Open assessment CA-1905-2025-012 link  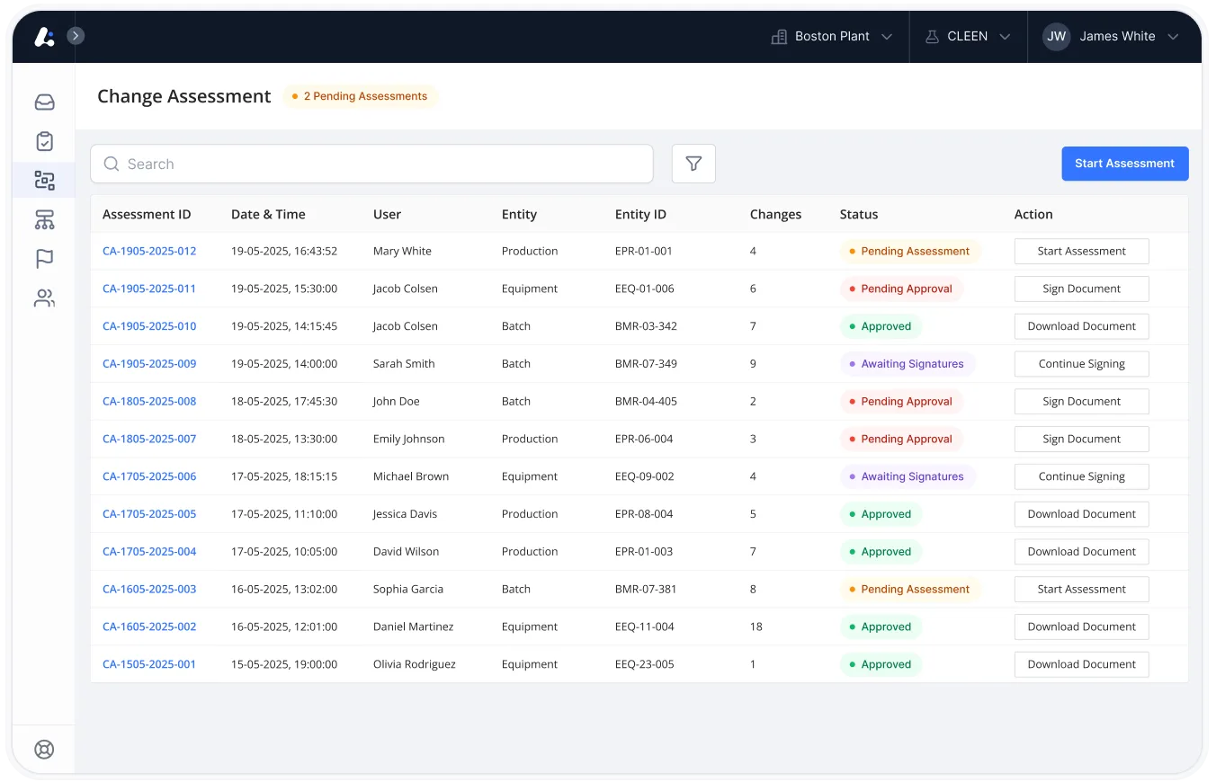click(149, 251)
